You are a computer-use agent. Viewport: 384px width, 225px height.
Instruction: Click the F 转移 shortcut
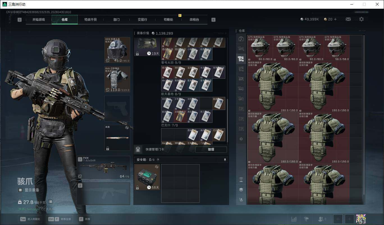[84, 219]
